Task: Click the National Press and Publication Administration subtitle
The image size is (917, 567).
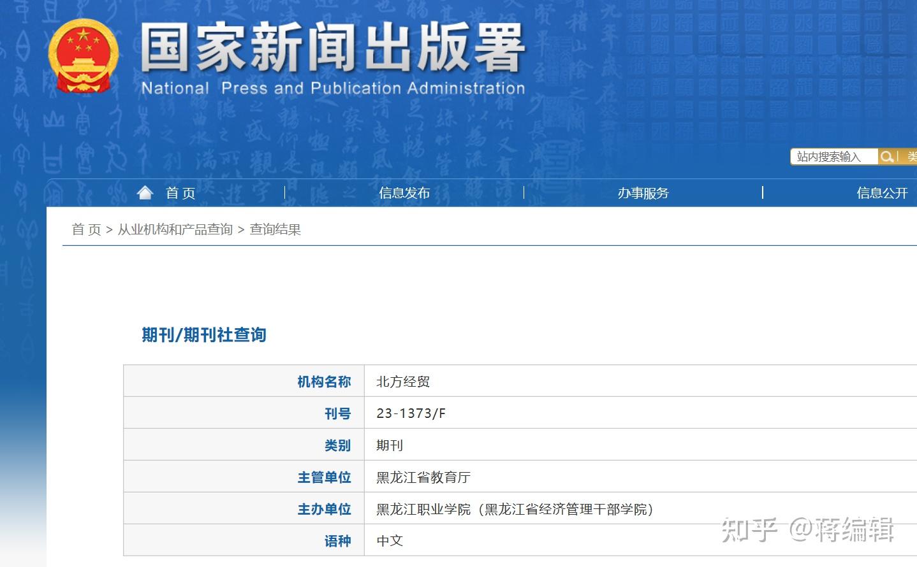Action: click(333, 88)
